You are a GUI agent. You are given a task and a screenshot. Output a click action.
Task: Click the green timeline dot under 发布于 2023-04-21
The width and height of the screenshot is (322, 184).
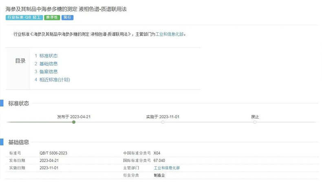74,122
